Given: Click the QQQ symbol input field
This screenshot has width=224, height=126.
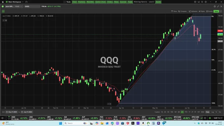Looking at the screenshot, I should pyautogui.click(x=32, y=7).
